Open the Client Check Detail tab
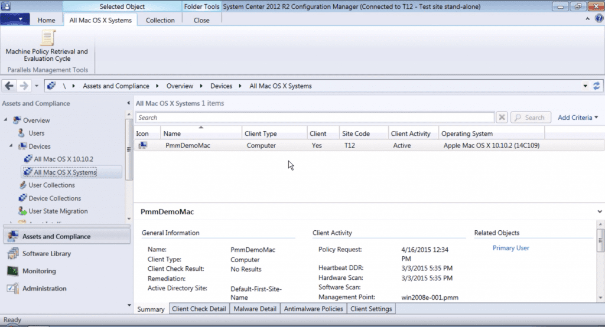This screenshot has width=605, height=327. 199,309
